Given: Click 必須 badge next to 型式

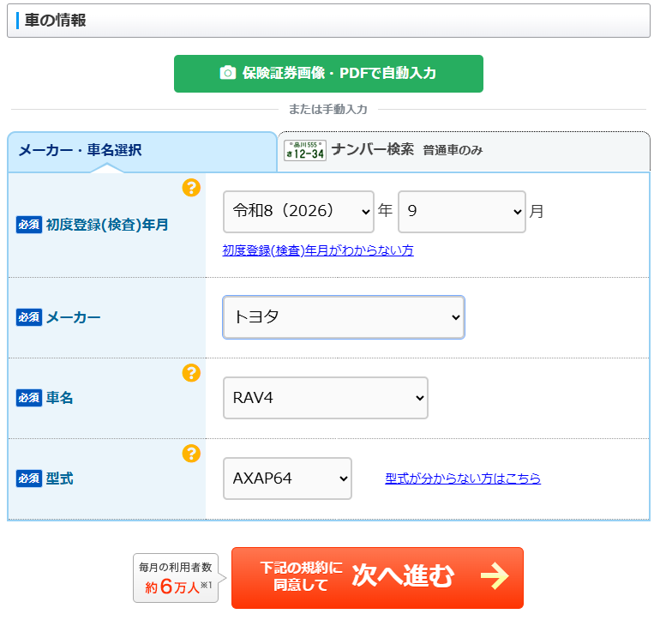Looking at the screenshot, I should 29,479.
